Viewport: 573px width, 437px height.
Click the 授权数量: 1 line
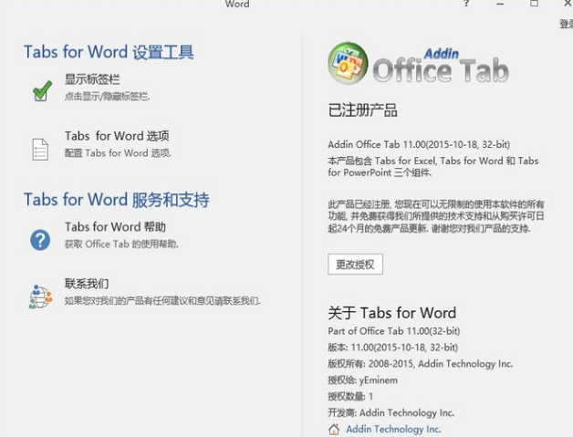[350, 397]
